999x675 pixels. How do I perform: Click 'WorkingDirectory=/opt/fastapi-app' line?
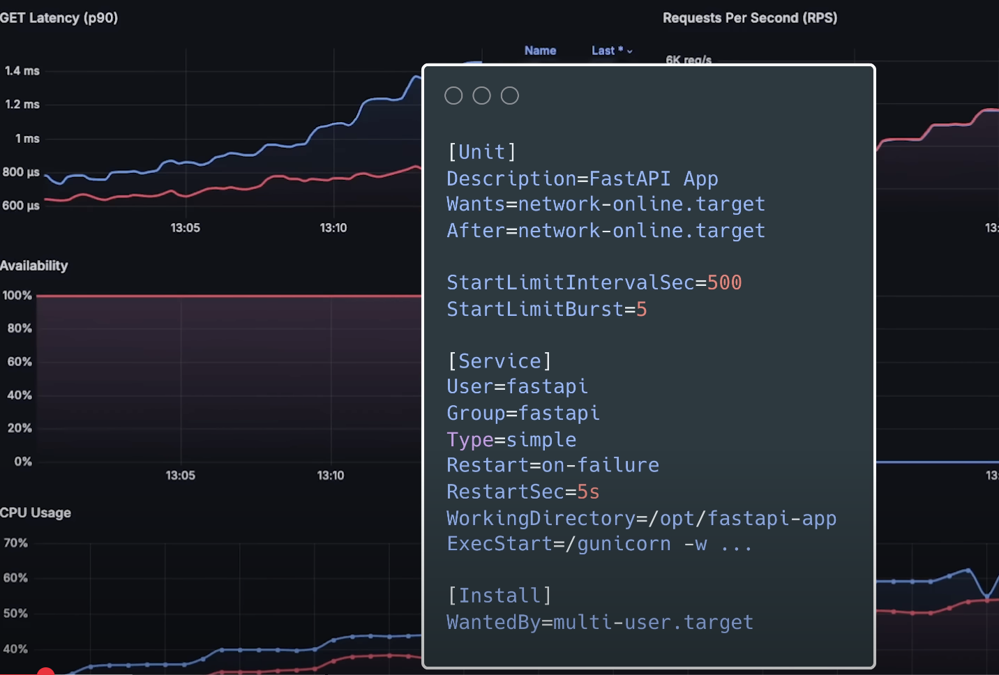pyautogui.click(x=642, y=518)
